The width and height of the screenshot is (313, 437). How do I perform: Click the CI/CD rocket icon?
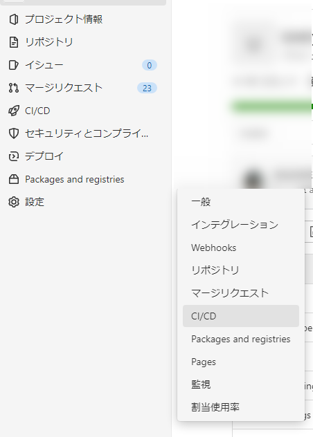coord(14,111)
